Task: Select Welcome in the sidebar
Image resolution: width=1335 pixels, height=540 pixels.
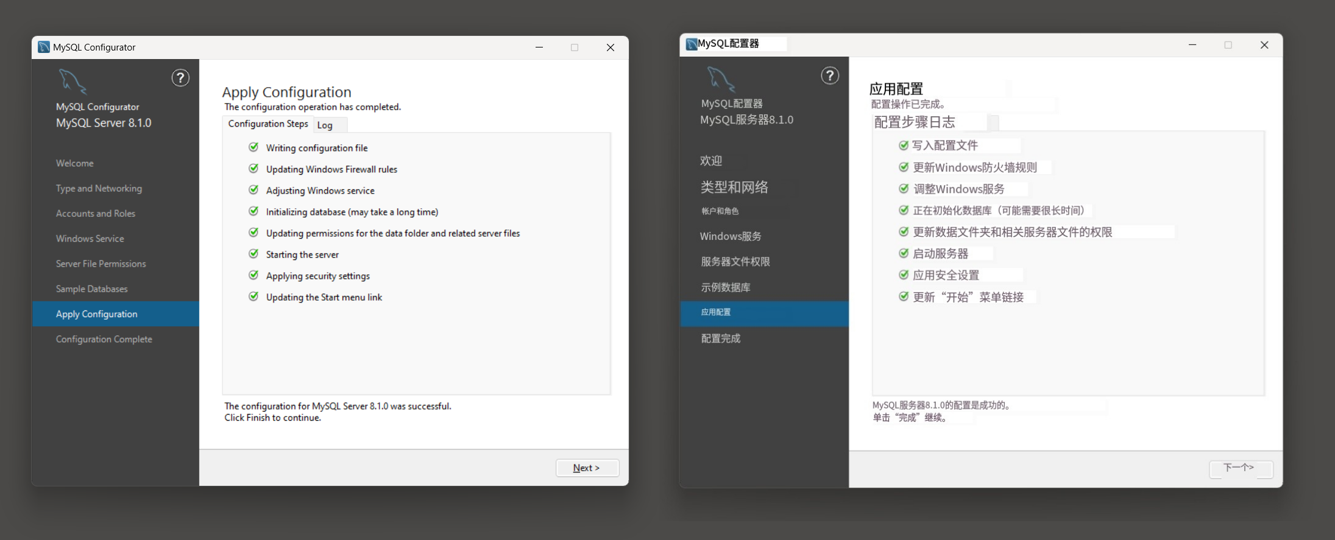Action: tap(75, 163)
